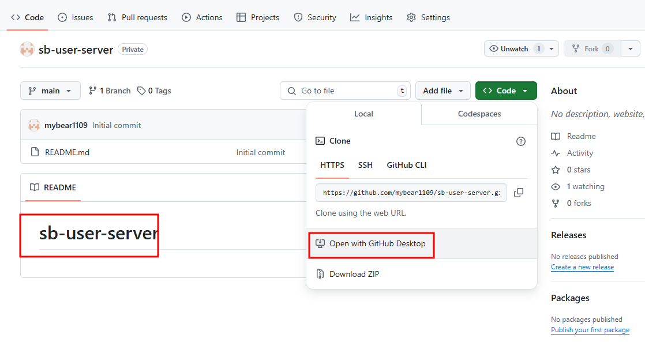Switch to the Codespaces tab

click(x=479, y=114)
